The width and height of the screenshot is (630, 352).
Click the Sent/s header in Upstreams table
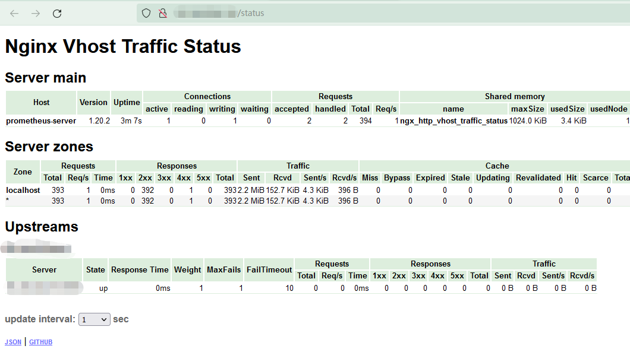click(553, 276)
